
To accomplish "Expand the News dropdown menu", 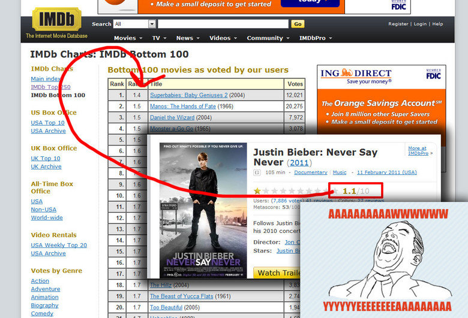I will 188,38.
